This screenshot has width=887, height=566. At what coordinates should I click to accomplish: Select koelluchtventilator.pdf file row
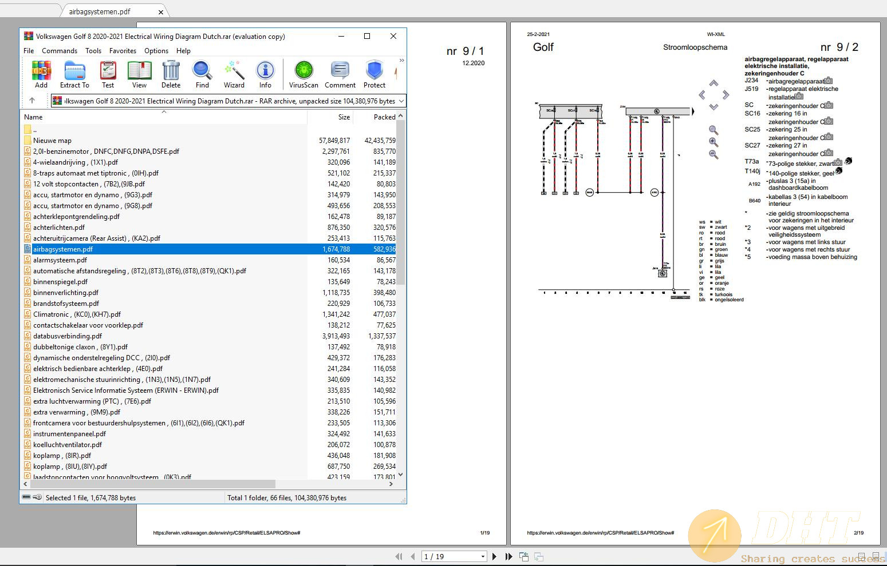tap(209, 444)
